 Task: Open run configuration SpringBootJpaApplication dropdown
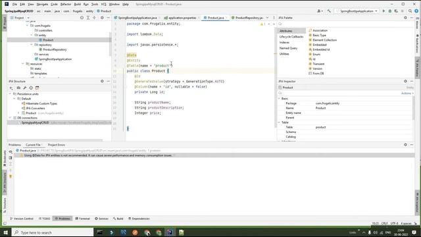[x=357, y=11]
